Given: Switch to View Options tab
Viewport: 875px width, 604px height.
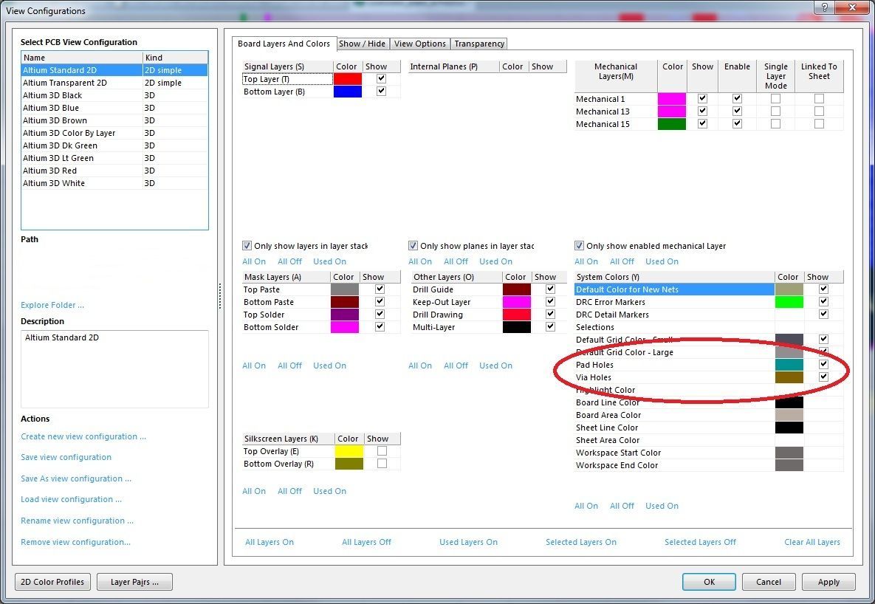Looking at the screenshot, I should pos(419,44).
